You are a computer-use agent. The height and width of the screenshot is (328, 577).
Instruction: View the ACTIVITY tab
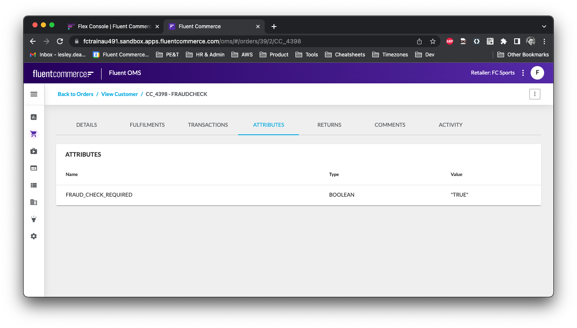(x=451, y=125)
